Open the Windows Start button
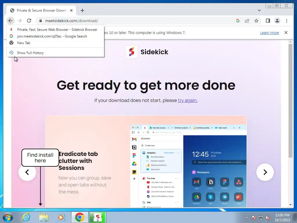This screenshot has height=223, width=297. pyautogui.click(x=8, y=217)
